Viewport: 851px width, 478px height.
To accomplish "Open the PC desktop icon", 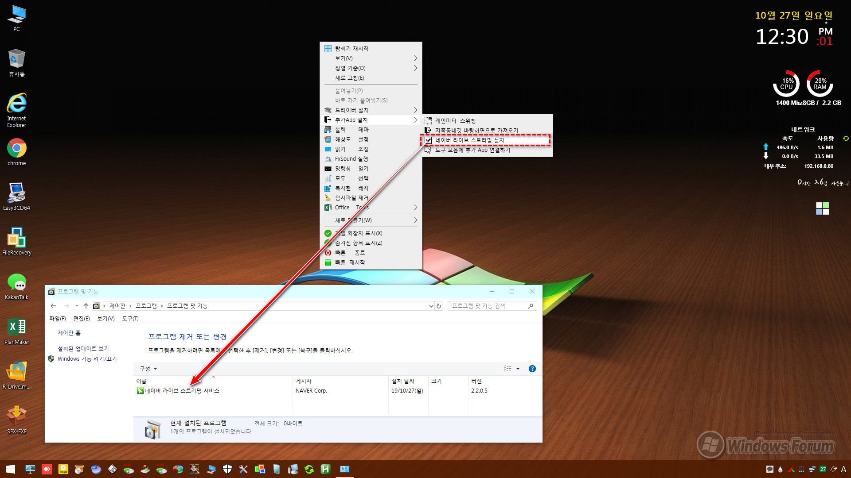I will (x=16, y=19).
